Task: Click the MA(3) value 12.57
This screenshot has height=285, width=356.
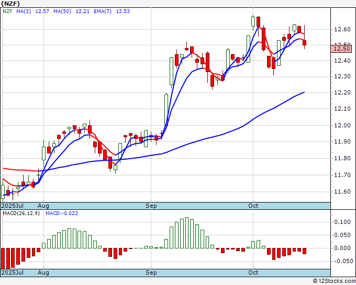Action: pyautogui.click(x=42, y=11)
